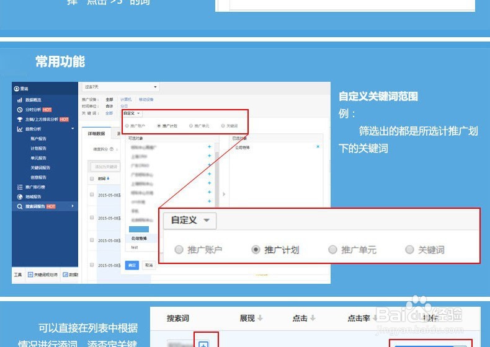Click the 搜索词 column header
Screen dimensions: 490x347
[x=178, y=318]
